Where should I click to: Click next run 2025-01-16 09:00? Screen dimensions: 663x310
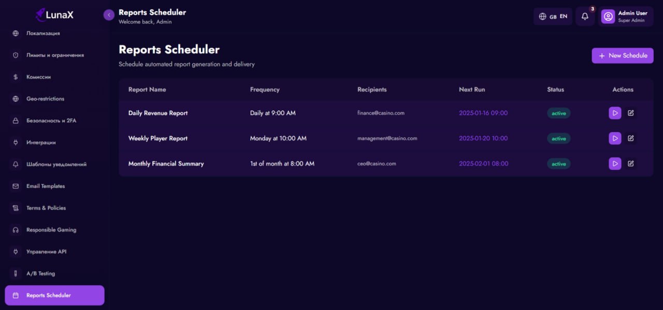click(x=483, y=113)
